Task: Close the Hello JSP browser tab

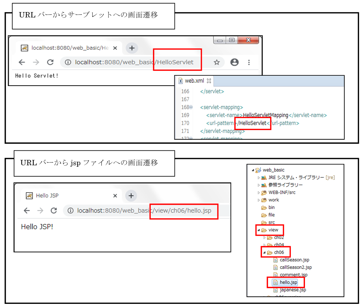Action: coord(115,195)
